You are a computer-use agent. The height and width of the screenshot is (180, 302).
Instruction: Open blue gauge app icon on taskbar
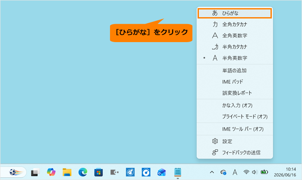146,172
